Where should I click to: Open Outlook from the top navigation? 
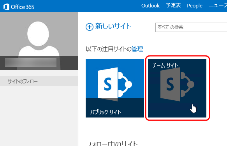[x=150, y=5]
